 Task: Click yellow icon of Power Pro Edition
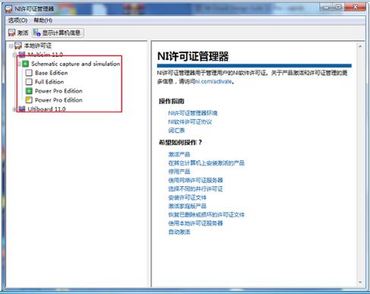pyautogui.click(x=29, y=100)
